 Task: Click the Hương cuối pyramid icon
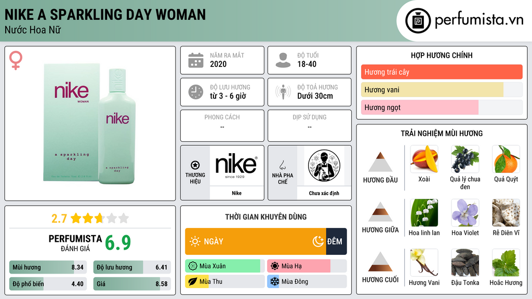click(380, 262)
